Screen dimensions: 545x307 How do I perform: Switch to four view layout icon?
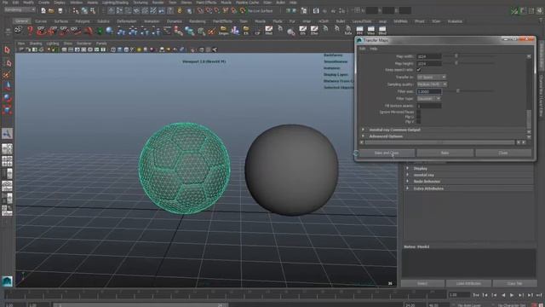7,161
